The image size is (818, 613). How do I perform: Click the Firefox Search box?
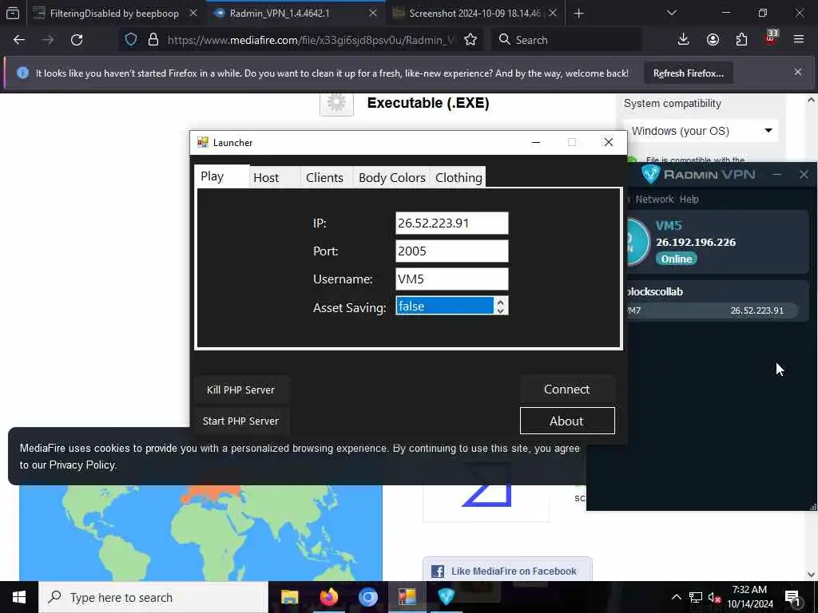(566, 40)
